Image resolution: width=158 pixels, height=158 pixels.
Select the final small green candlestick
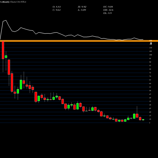coord(143,120)
